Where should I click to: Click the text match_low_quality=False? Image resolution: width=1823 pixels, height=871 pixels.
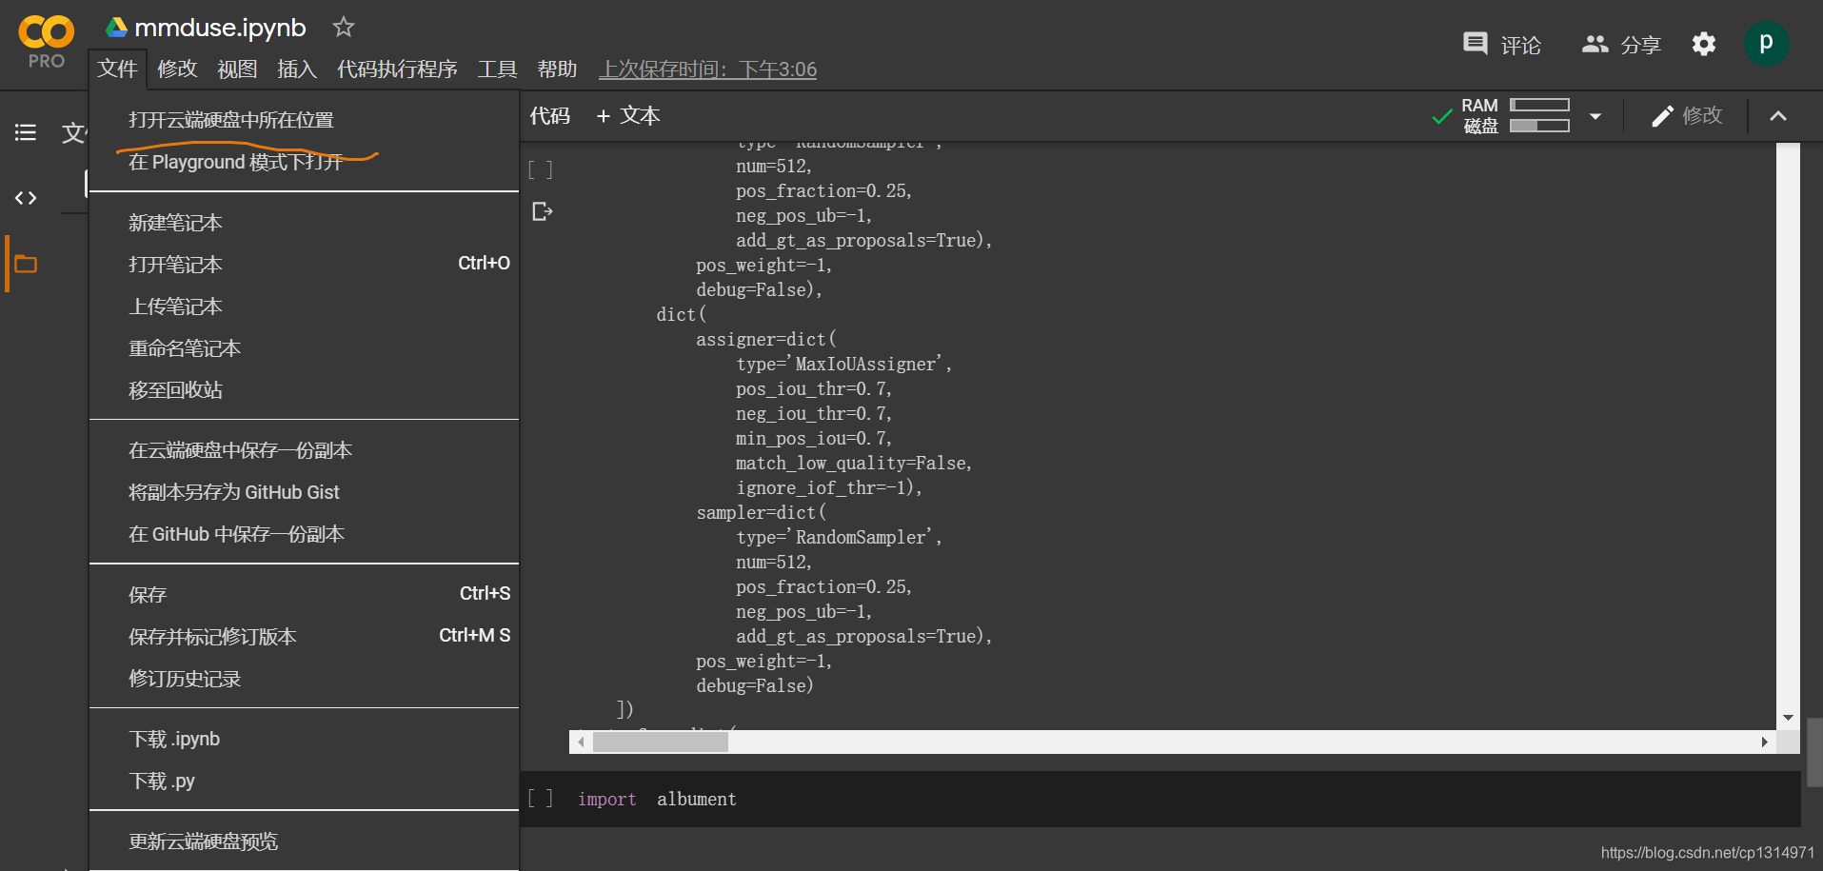[x=853, y=464]
